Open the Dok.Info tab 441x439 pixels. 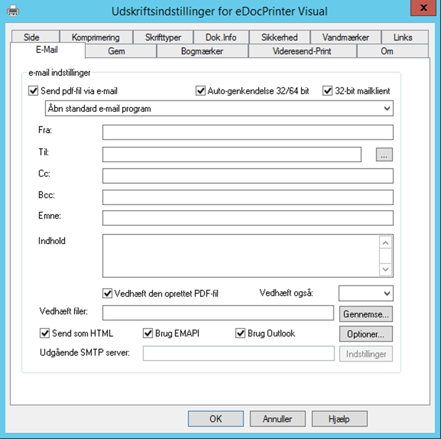pos(221,37)
